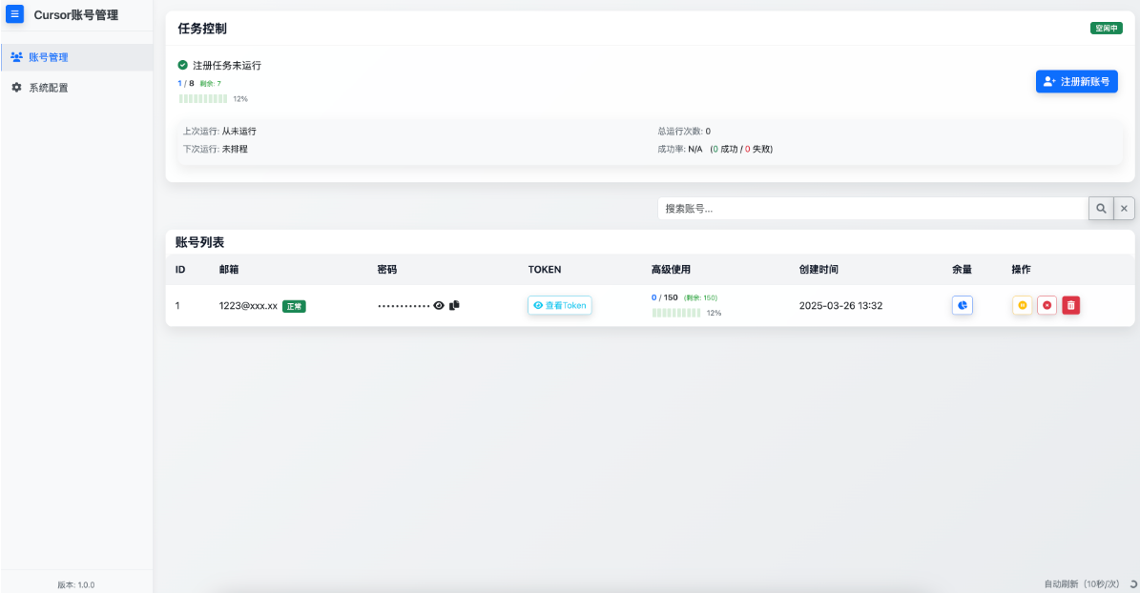Image resolution: width=1140 pixels, height=593 pixels.
Task: Click the 注册新账号 button
Action: tap(1077, 81)
